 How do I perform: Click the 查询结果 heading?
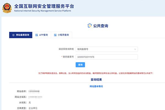tap(96, 80)
